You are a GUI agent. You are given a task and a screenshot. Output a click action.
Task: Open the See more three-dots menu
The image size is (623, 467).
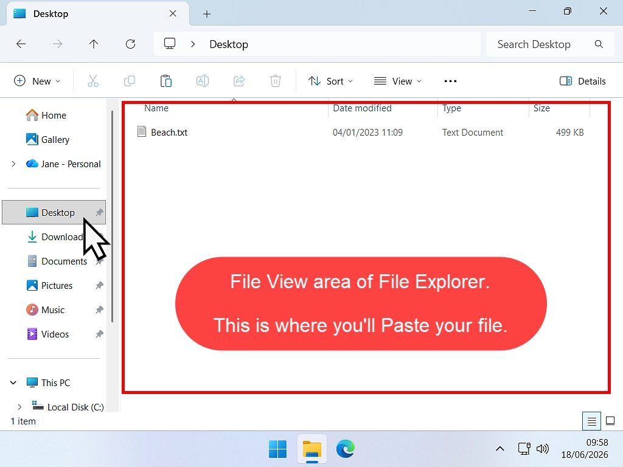click(450, 81)
